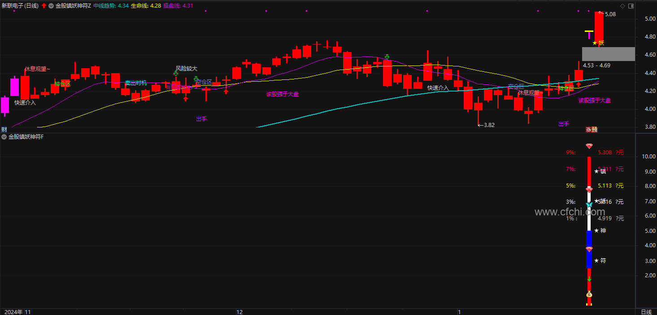This screenshot has height=315, width=657.
Task: Click the 休息观望~ label in November
Action: [x=37, y=69]
